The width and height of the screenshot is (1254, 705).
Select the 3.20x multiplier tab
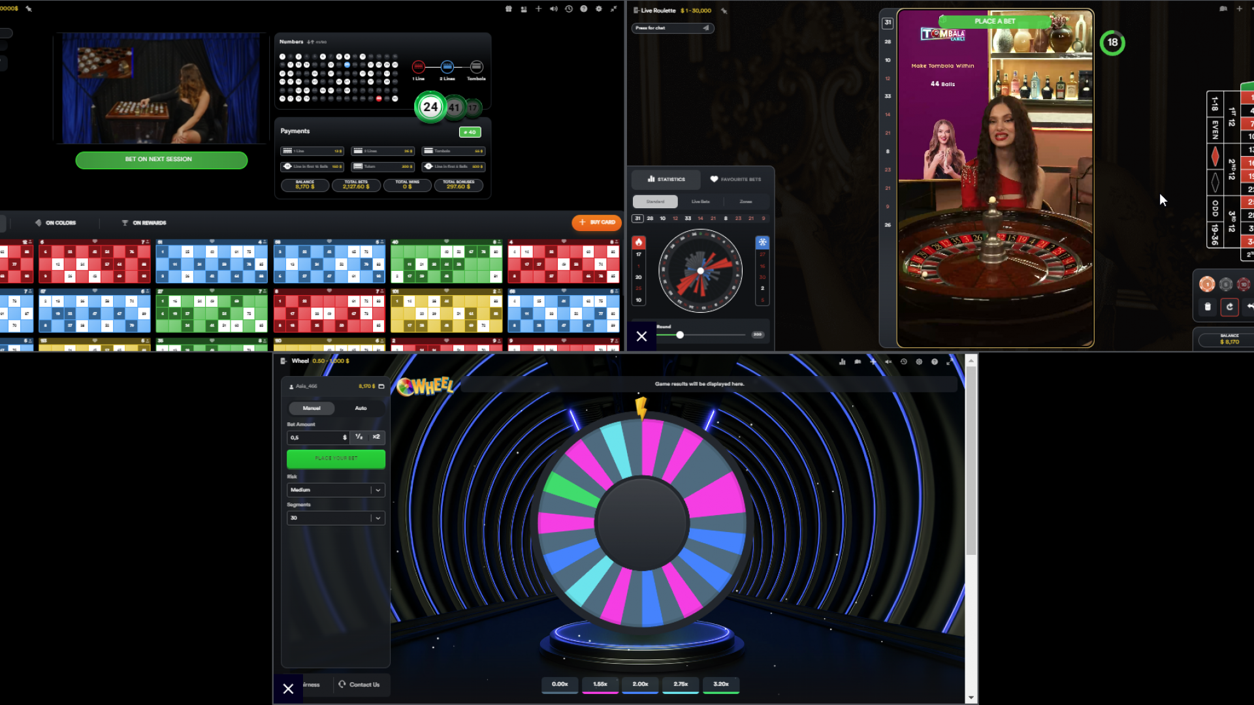click(x=721, y=684)
